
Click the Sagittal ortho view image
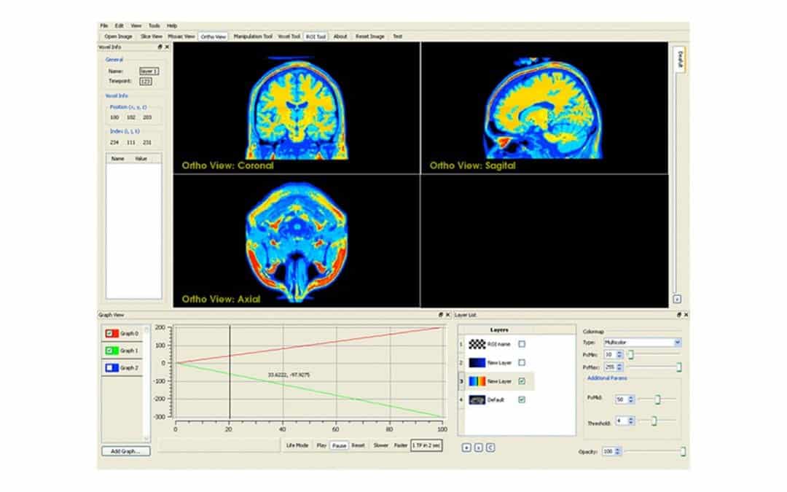point(544,108)
